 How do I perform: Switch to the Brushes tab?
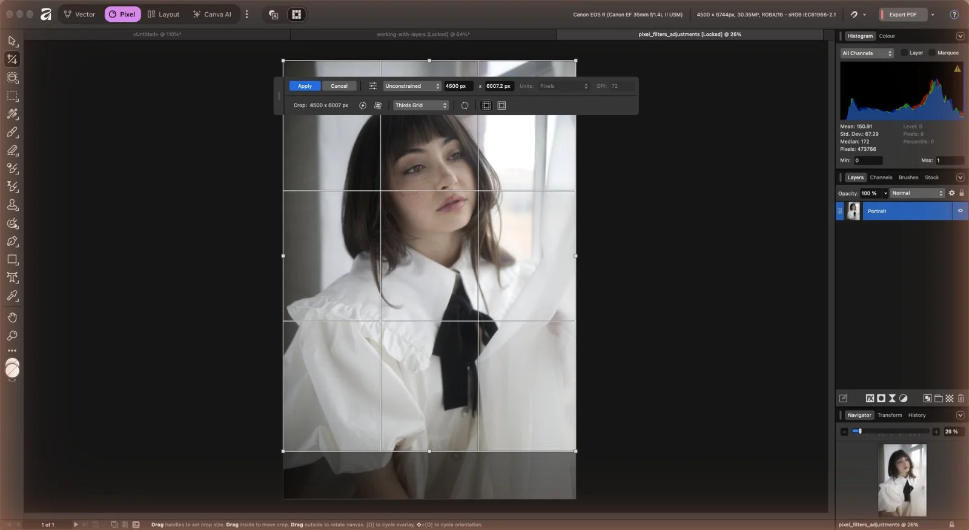coord(908,177)
